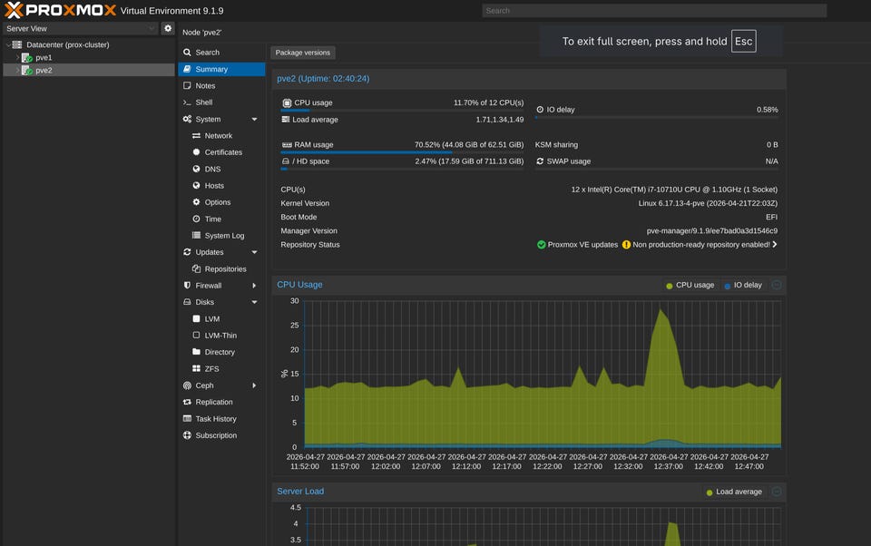Click the ZFS grid icon
This screenshot has height=546, width=871.
pyautogui.click(x=196, y=369)
